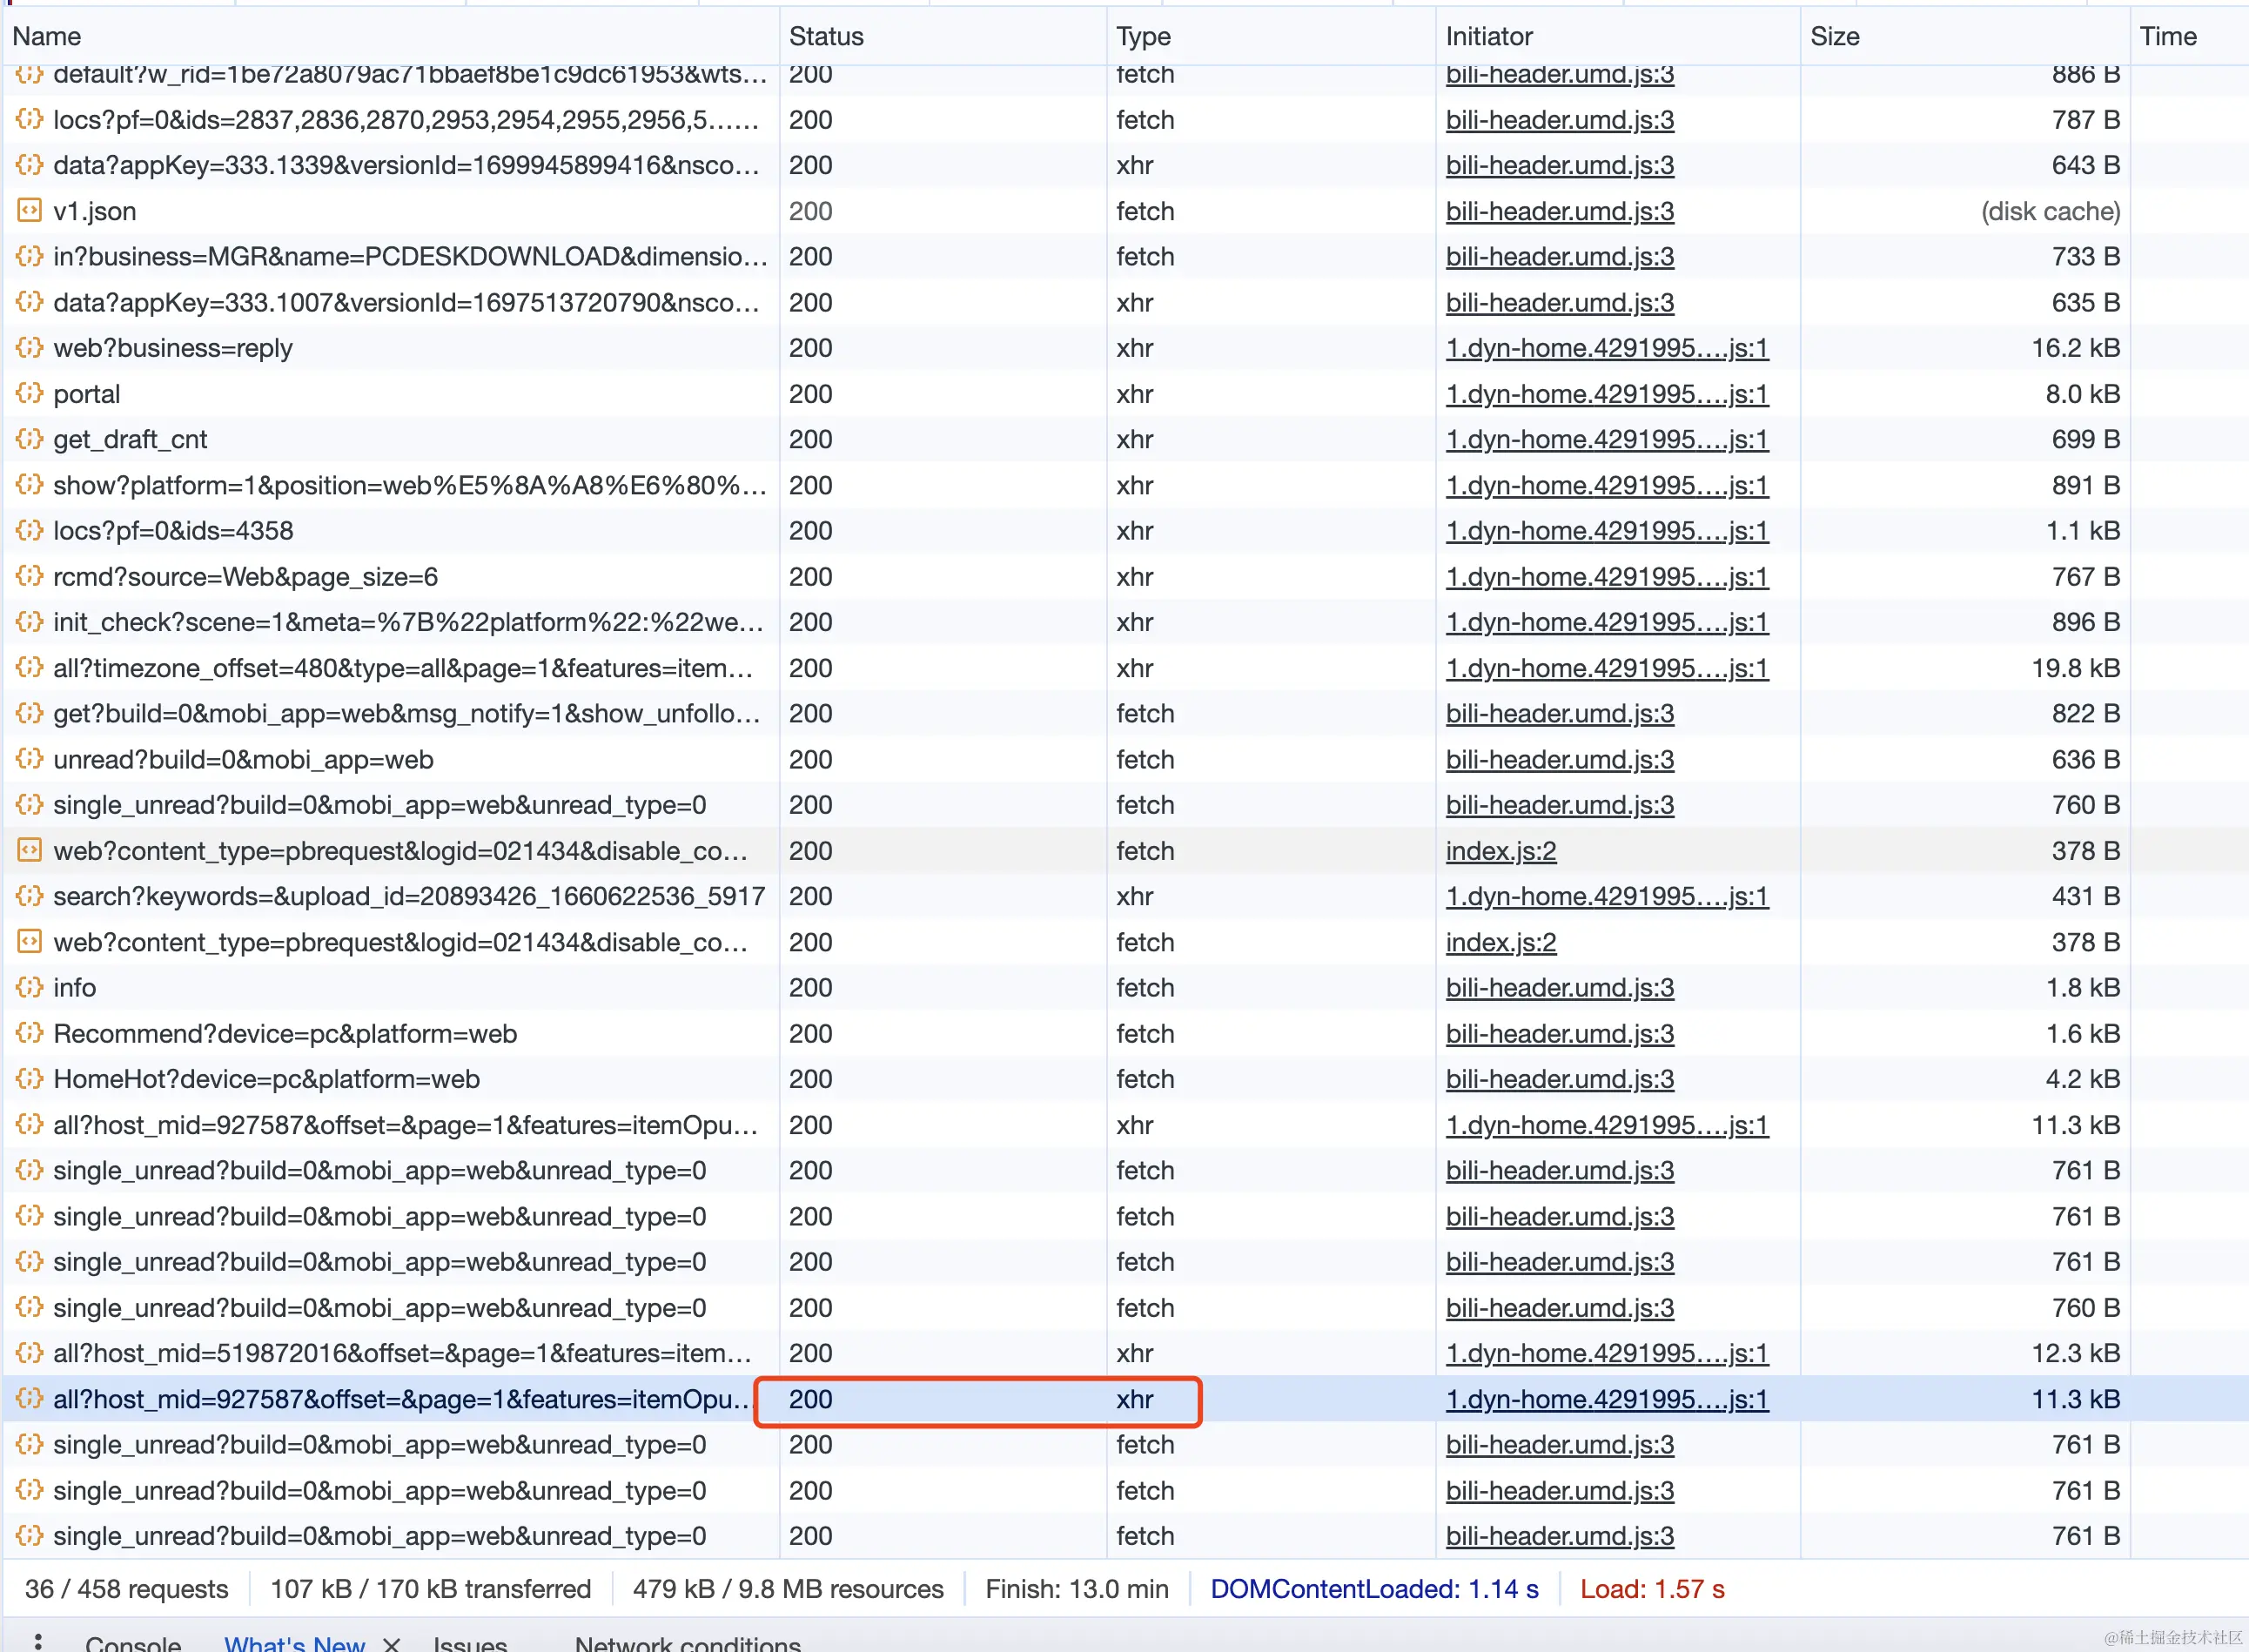Click the v1.json file type icon

[29, 210]
